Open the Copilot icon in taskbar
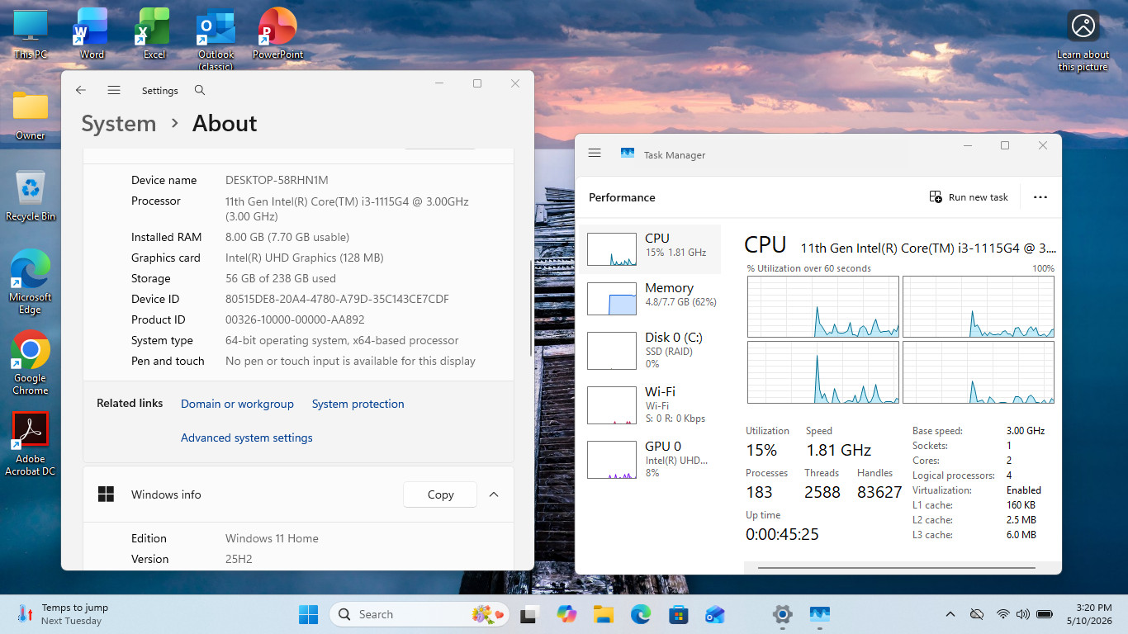The width and height of the screenshot is (1128, 634). coord(566,614)
